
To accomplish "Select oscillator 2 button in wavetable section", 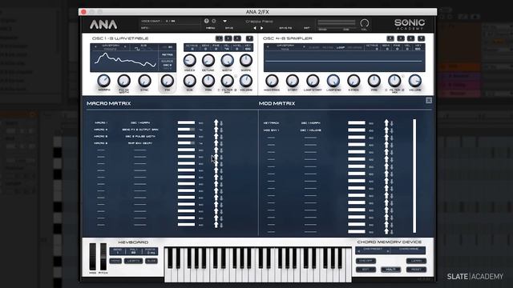I will coord(228,38).
